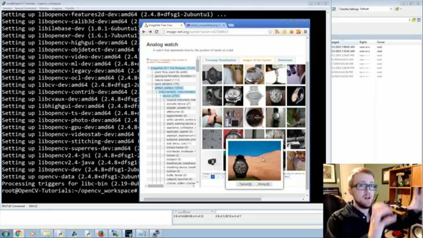The image size is (423, 238).
Task: Select ImageNet 2011 Fall Release tree root
Action: (x=173, y=68)
